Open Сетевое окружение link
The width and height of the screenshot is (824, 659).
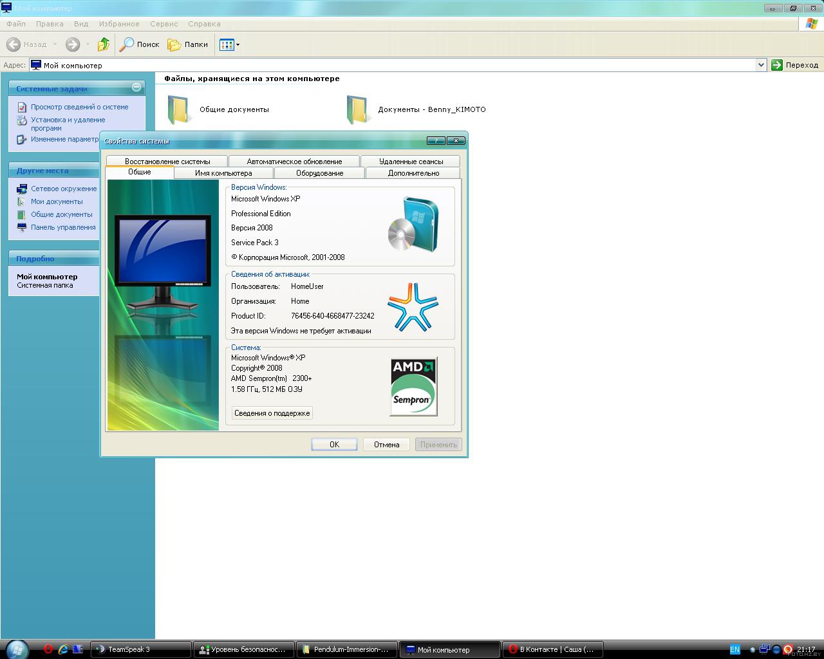pyautogui.click(x=64, y=189)
